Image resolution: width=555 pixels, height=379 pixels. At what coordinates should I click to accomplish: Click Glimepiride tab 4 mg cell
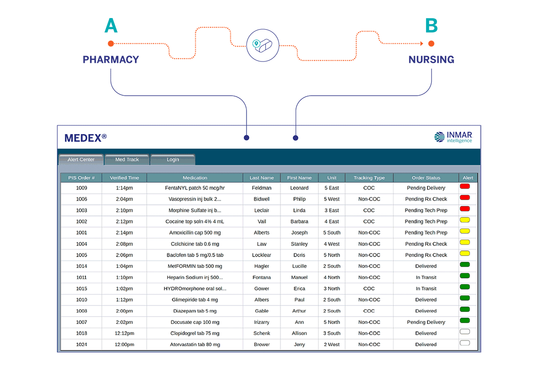click(x=195, y=300)
